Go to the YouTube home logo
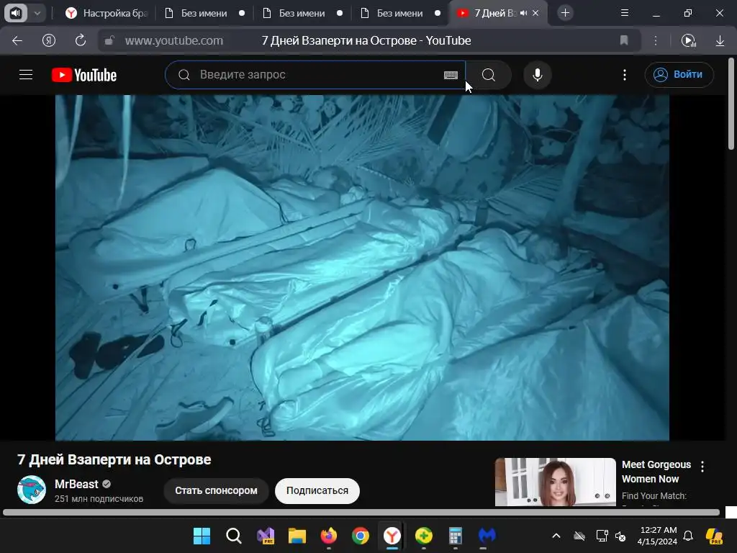 [x=84, y=75]
